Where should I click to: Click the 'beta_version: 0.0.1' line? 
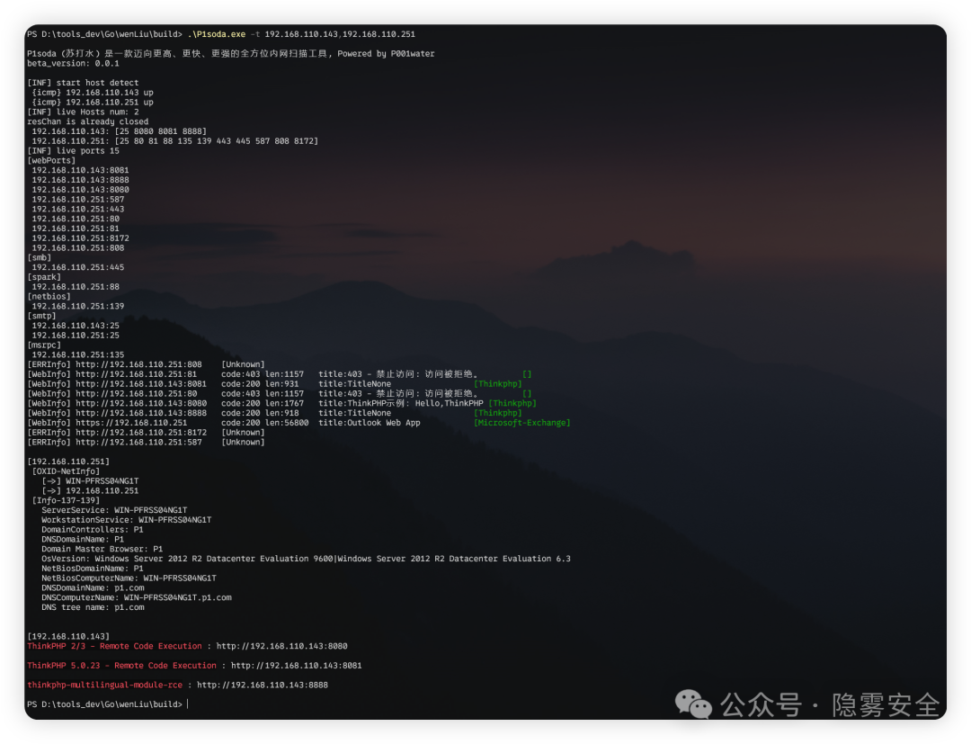(73, 63)
